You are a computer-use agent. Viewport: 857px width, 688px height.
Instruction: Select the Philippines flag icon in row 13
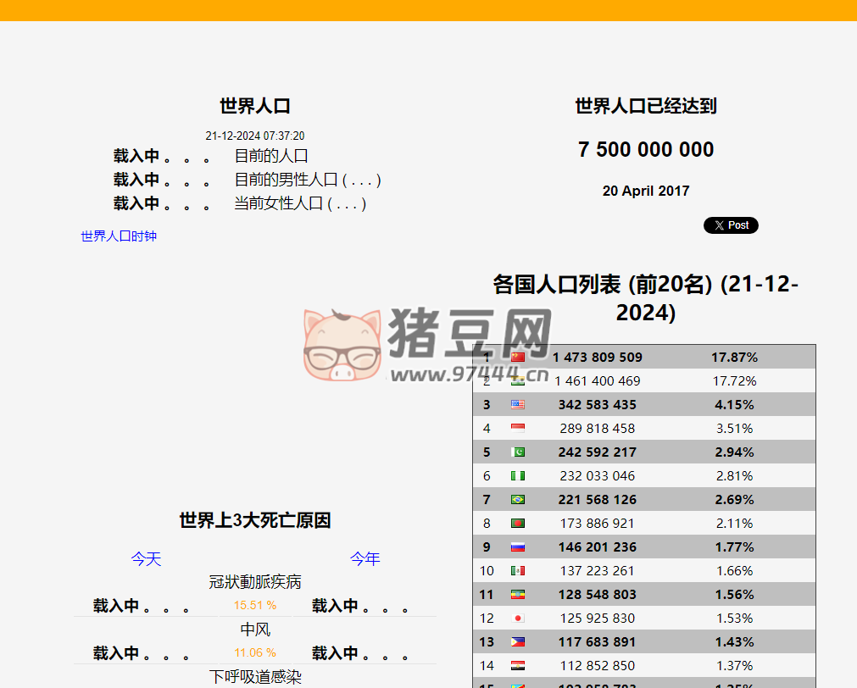[518, 641]
